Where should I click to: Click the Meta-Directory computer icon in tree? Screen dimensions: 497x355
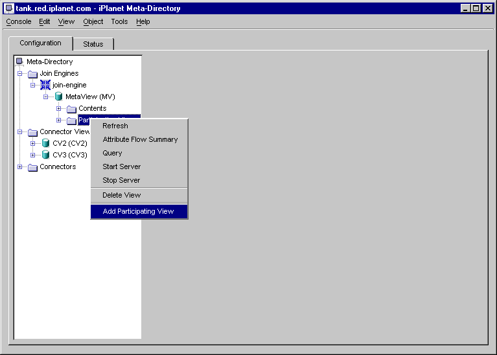19,61
